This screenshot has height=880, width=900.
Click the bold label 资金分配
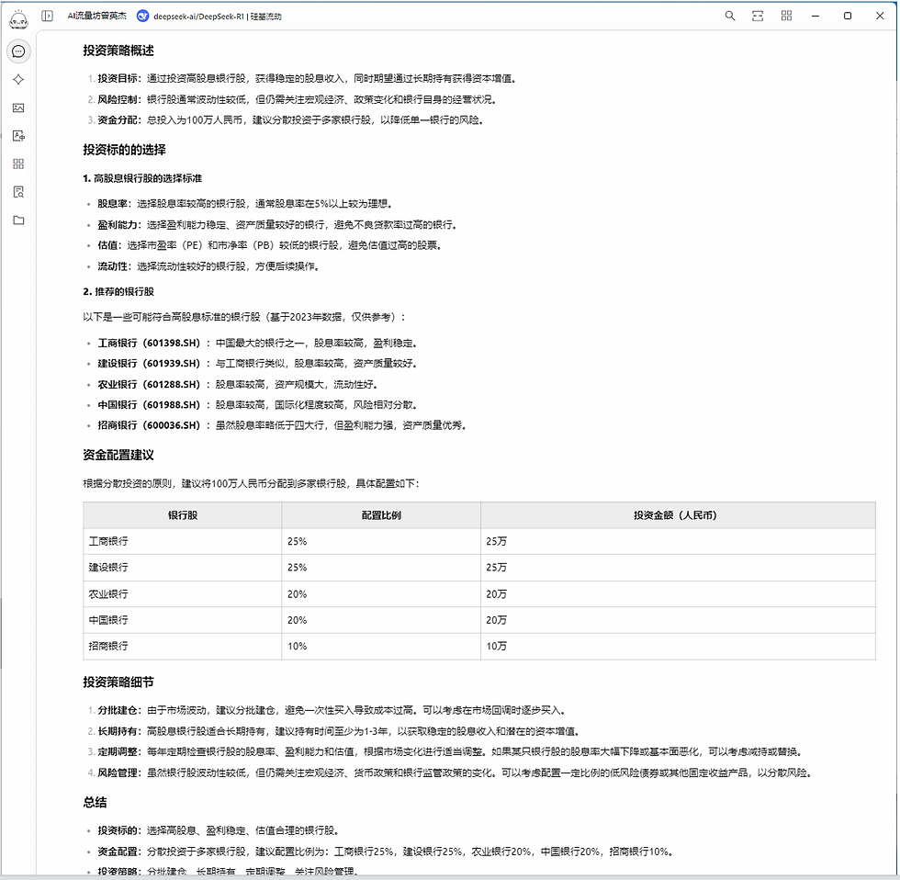click(118, 120)
